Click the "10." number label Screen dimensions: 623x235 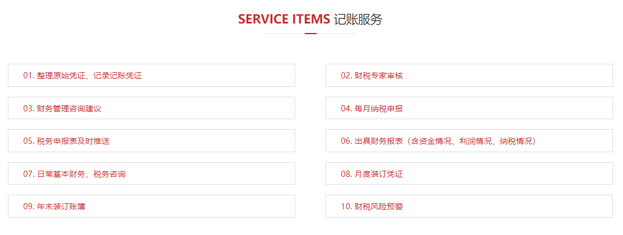point(346,206)
